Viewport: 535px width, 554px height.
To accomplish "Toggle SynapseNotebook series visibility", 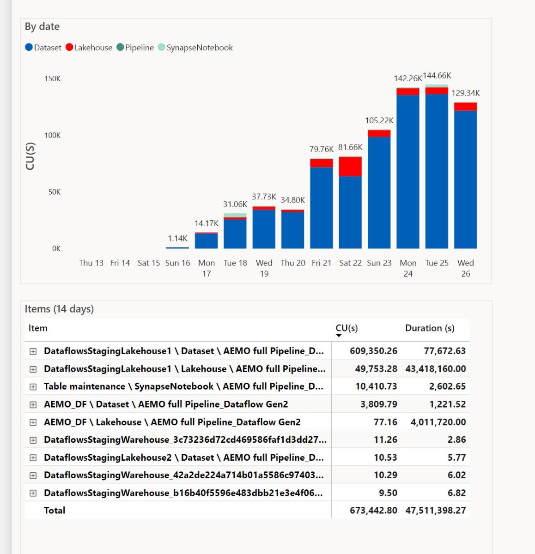I will click(161, 47).
